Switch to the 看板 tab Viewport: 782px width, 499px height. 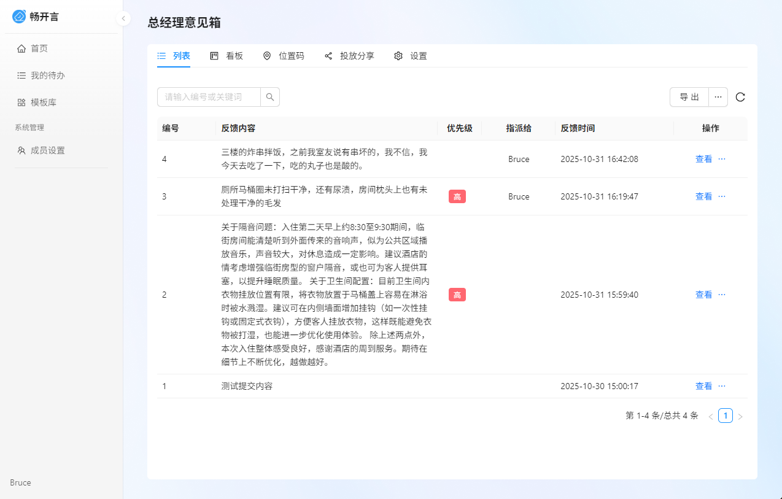pyautogui.click(x=226, y=56)
